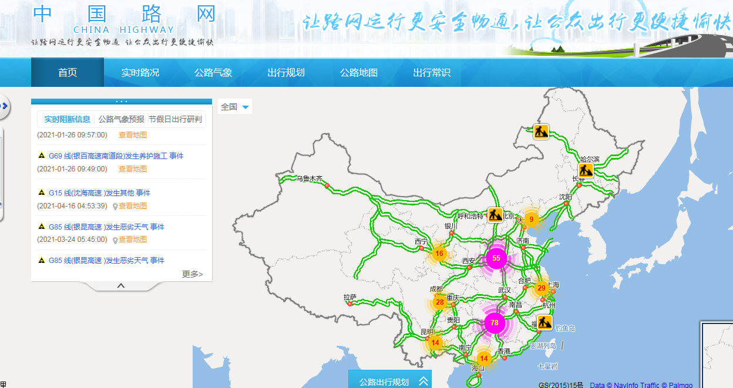Image resolution: width=733 pixels, height=388 pixels.
Task: Open the cluster marker 14 below 昆明
Action: click(x=435, y=343)
